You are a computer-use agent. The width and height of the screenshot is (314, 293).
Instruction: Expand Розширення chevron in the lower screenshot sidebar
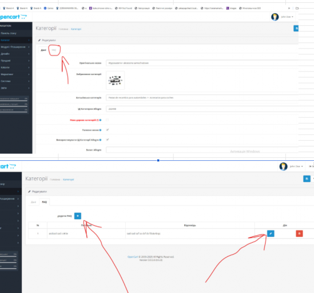point(18,199)
